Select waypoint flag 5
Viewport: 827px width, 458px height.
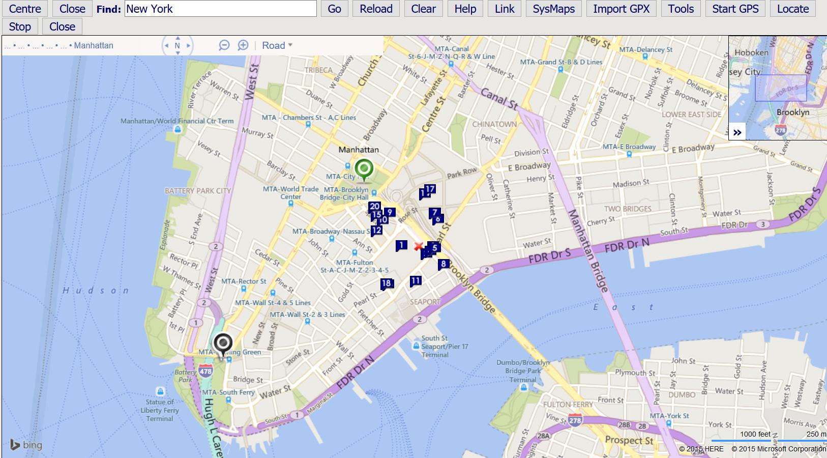pos(434,248)
